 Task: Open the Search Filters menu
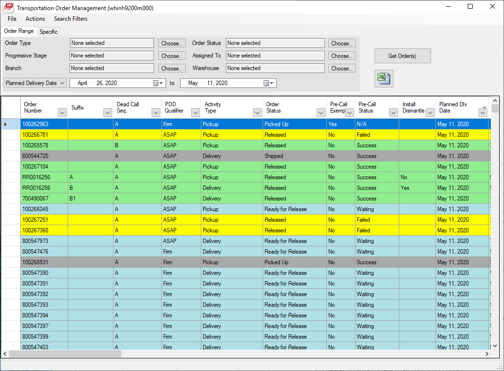(x=70, y=19)
